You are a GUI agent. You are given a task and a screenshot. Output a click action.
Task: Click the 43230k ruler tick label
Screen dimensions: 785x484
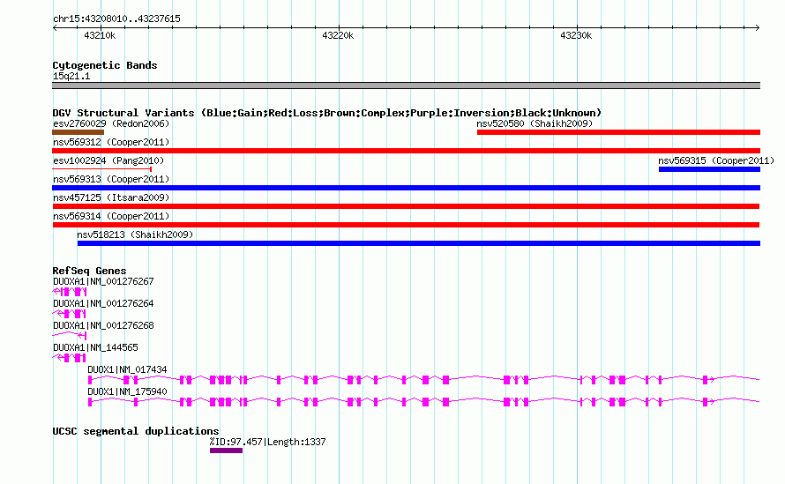(576, 35)
